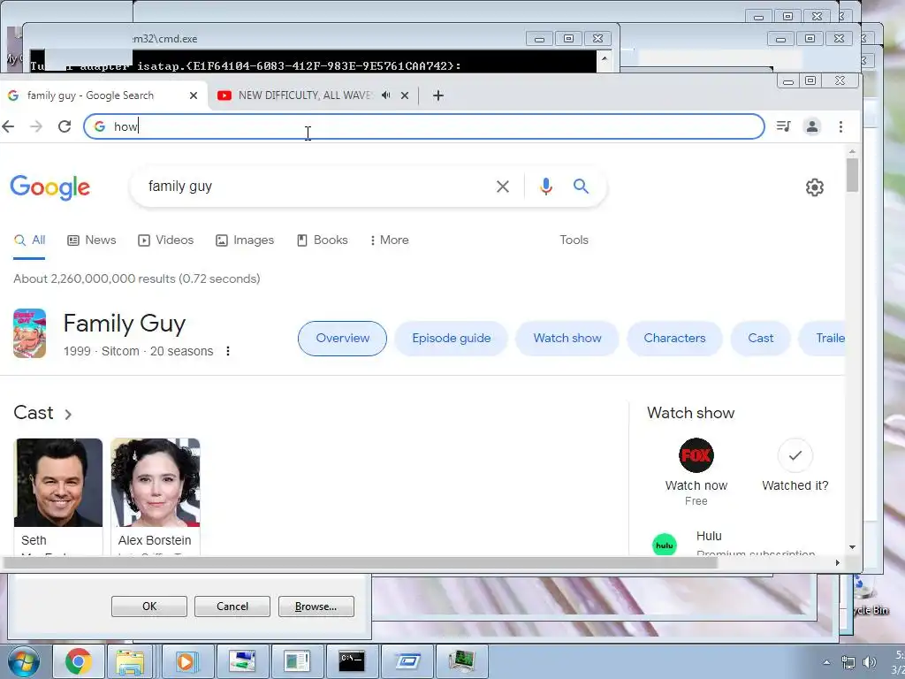Image resolution: width=905 pixels, height=679 pixels.
Task: Close the NEW DIFFICULTY YouTube tab
Action: (405, 95)
